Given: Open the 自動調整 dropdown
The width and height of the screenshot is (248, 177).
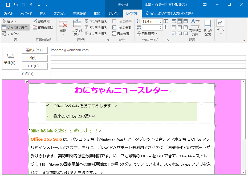Looking at the screenshot, I should [147, 34].
